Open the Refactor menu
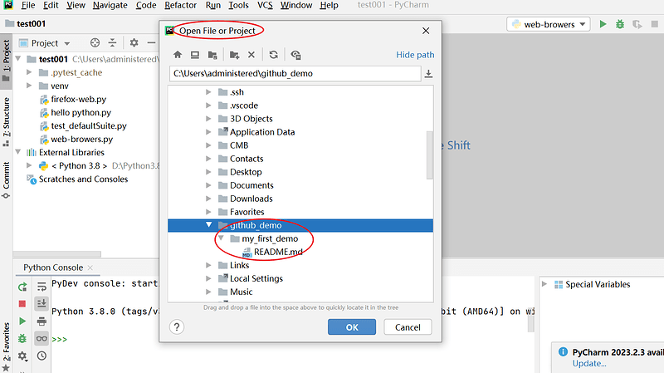 point(180,5)
